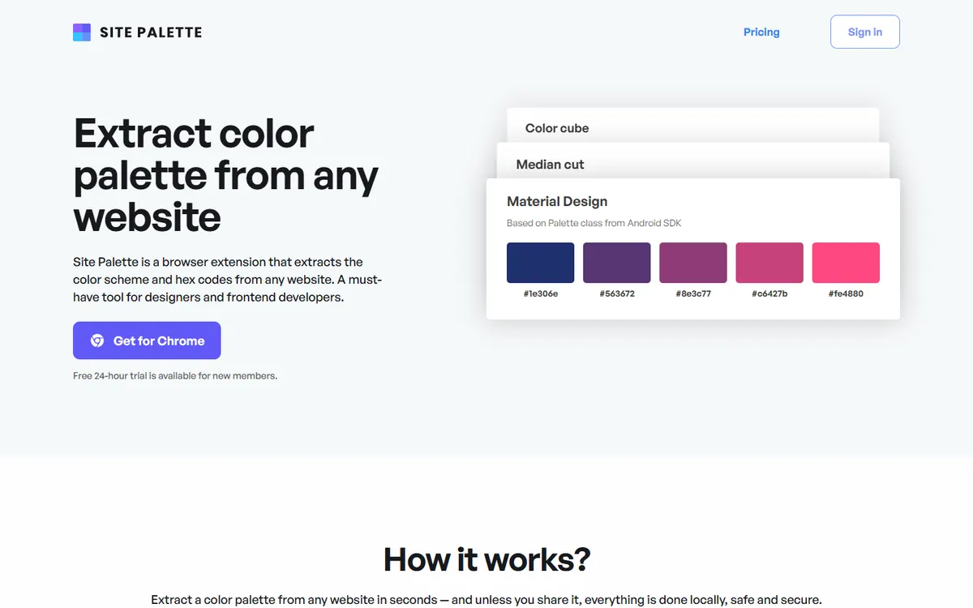This screenshot has height=608, width=973.
Task: Select the Median cut card
Action: click(x=693, y=161)
